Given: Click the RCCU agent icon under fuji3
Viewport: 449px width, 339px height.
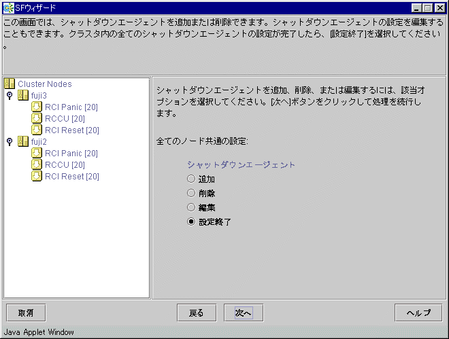Looking at the screenshot, I should coord(36,118).
